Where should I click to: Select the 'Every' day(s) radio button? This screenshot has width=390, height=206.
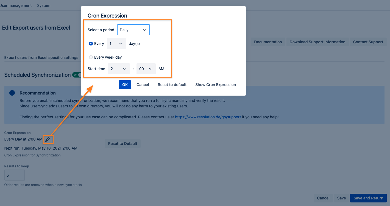(x=91, y=44)
